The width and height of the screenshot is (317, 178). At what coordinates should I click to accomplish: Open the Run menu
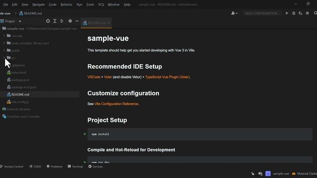click(79, 4)
